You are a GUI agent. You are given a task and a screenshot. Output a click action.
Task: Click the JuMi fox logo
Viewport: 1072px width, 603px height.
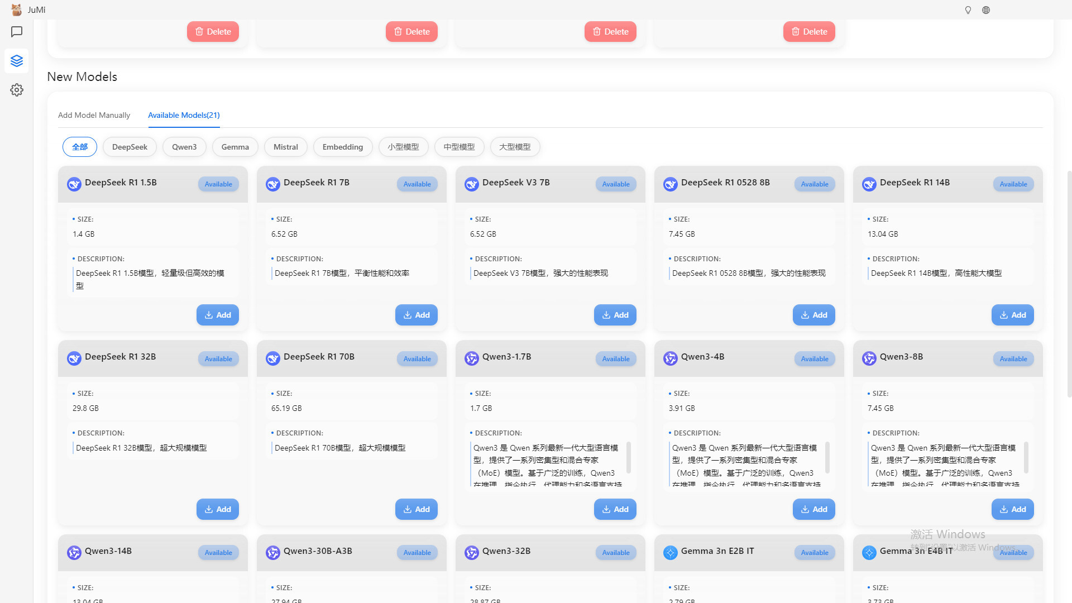pos(16,9)
